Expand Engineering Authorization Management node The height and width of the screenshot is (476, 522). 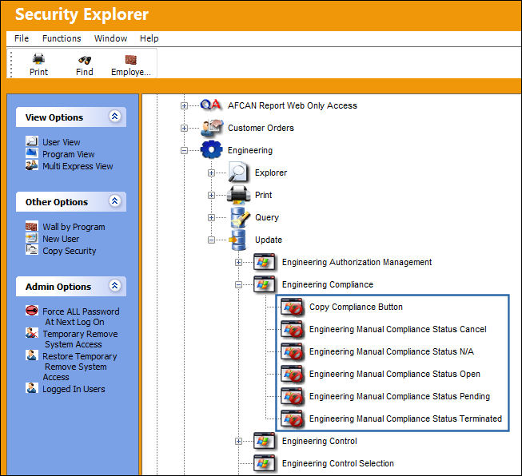point(238,263)
